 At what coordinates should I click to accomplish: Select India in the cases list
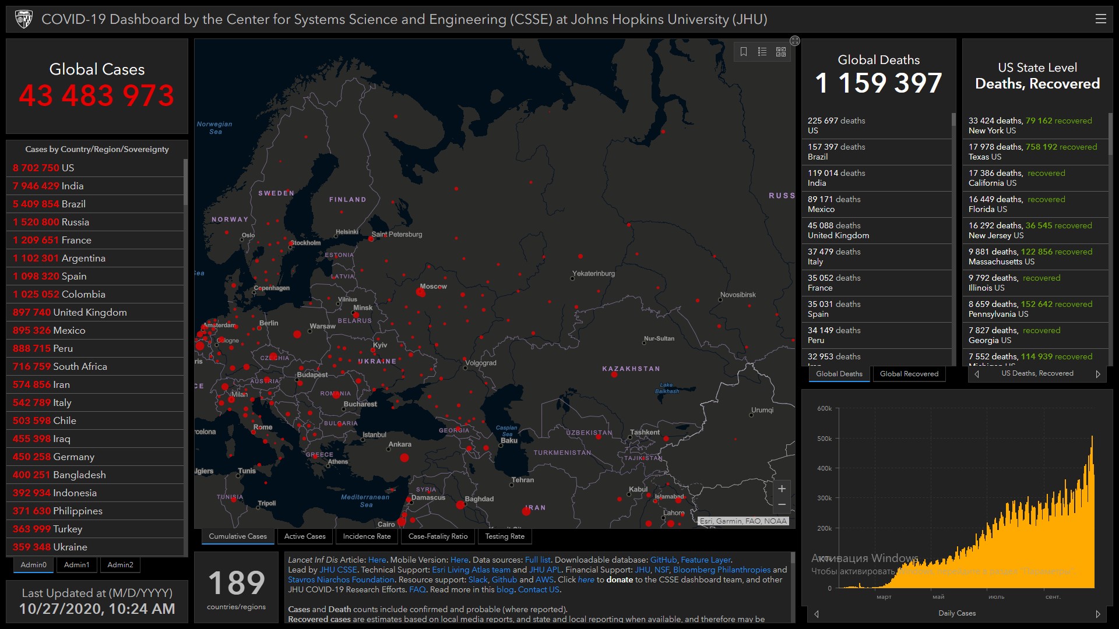click(x=72, y=186)
